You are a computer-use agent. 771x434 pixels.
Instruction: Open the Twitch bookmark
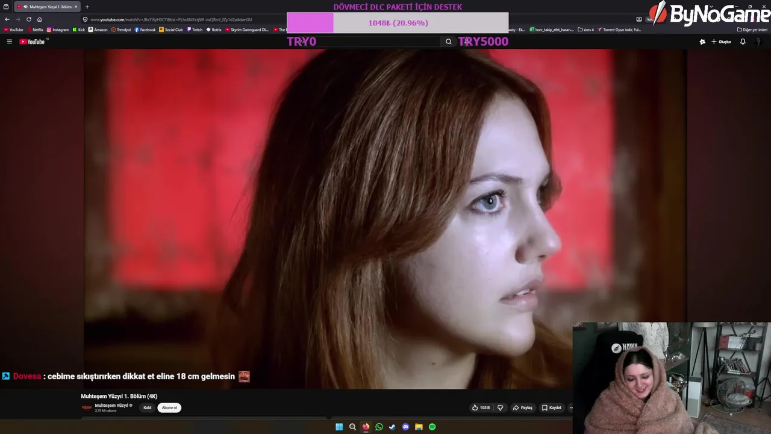(195, 30)
